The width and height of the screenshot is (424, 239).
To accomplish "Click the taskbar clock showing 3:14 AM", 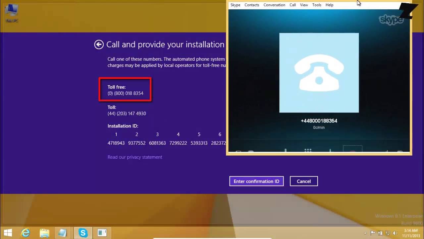I will [x=411, y=233].
